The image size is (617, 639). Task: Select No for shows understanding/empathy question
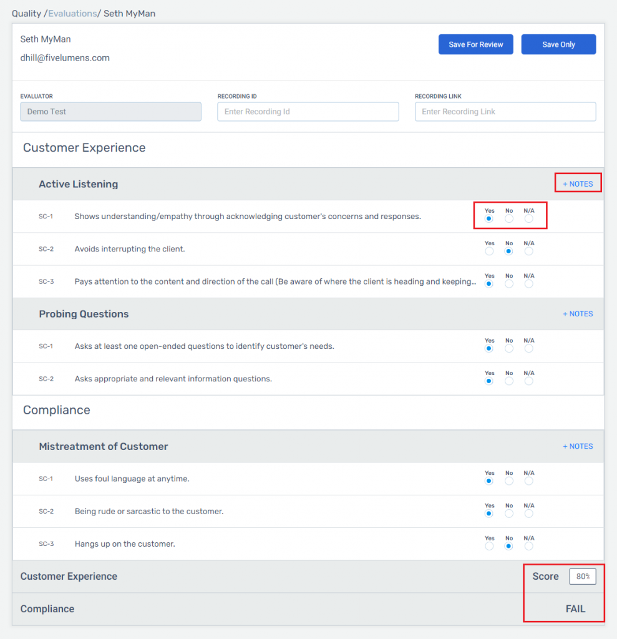[509, 219]
